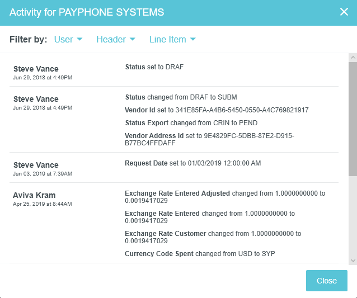357x298 pixels.
Task: Click the scrollbar down arrow
Action: (353, 260)
